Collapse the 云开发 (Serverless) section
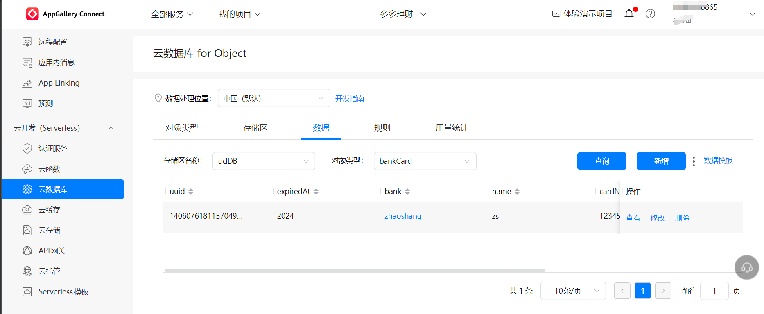Image resolution: width=764 pixels, height=314 pixels. [x=111, y=128]
